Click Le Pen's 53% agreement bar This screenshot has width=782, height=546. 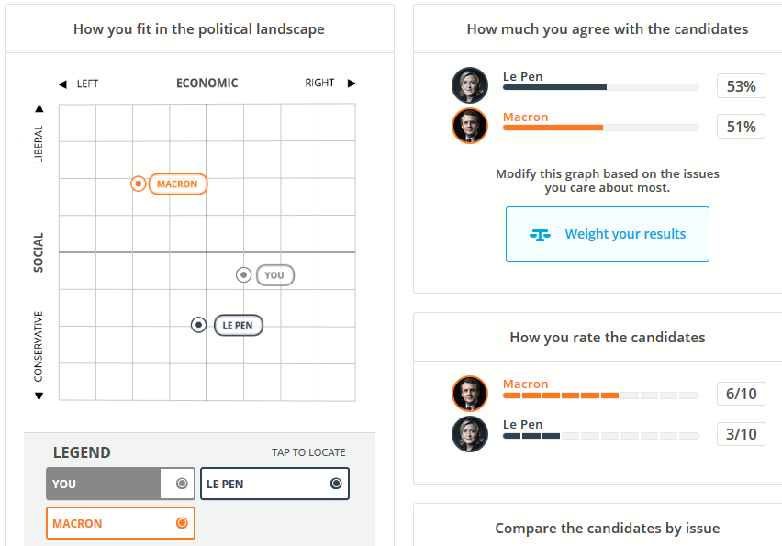[x=601, y=87]
